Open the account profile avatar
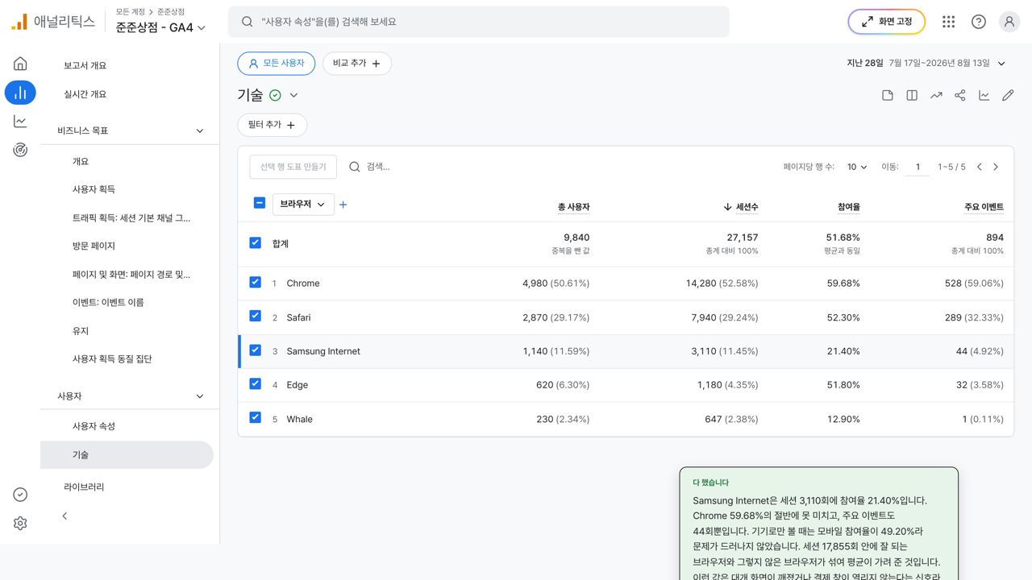The height and width of the screenshot is (580, 1032). 1009,22
